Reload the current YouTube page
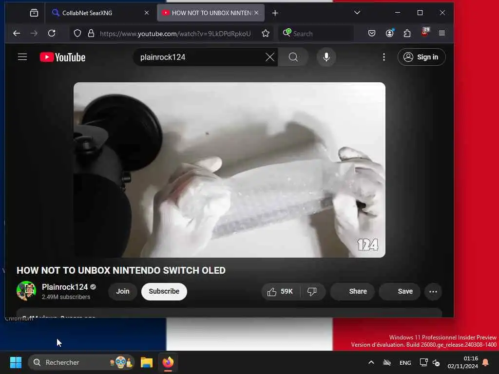 tap(52, 33)
